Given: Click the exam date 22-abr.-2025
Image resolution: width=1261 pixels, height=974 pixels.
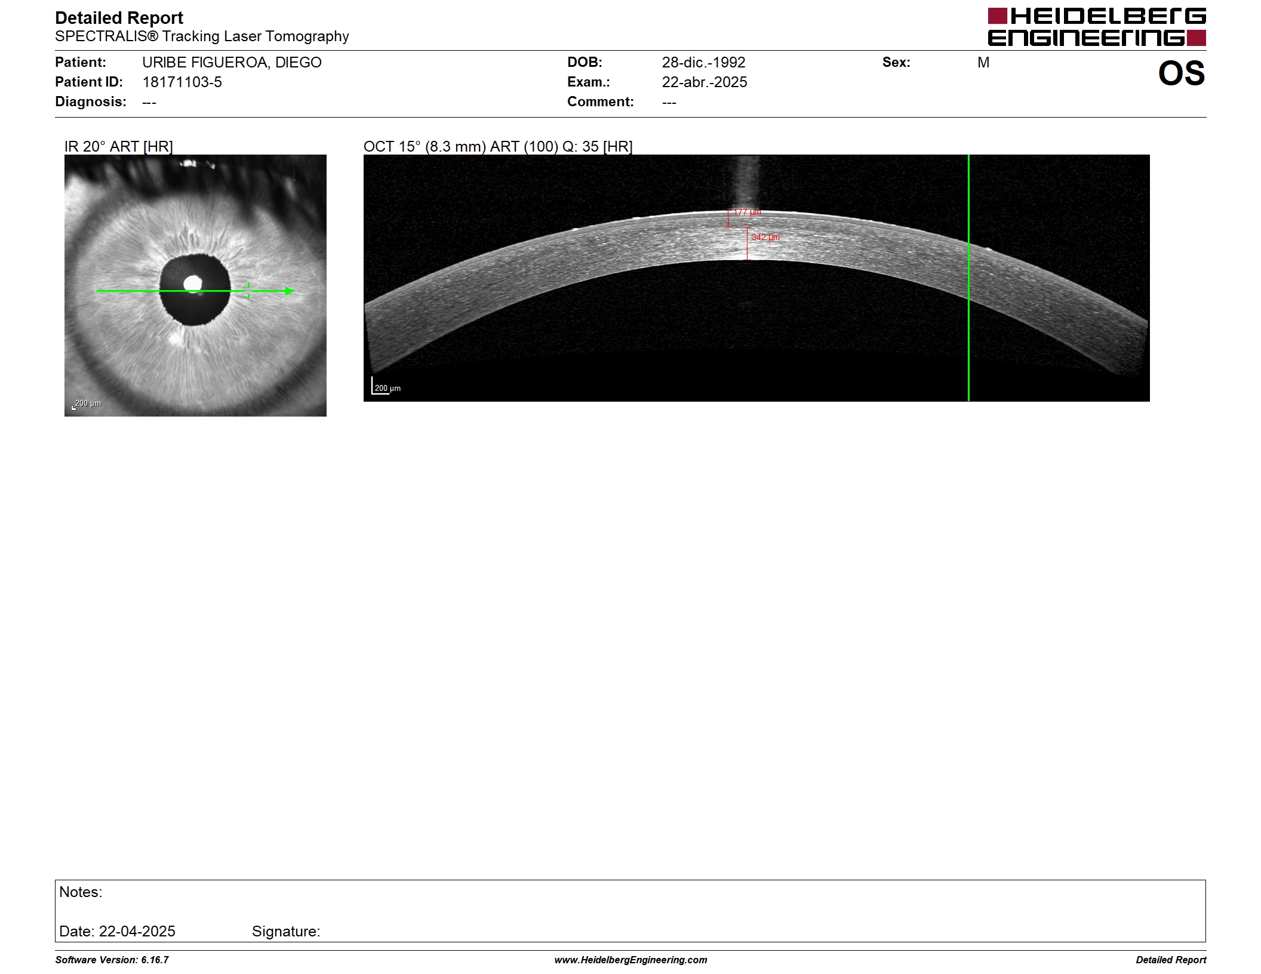Looking at the screenshot, I should point(705,82).
